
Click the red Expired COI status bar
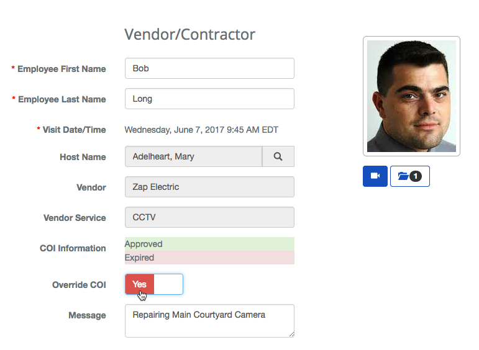tap(209, 258)
